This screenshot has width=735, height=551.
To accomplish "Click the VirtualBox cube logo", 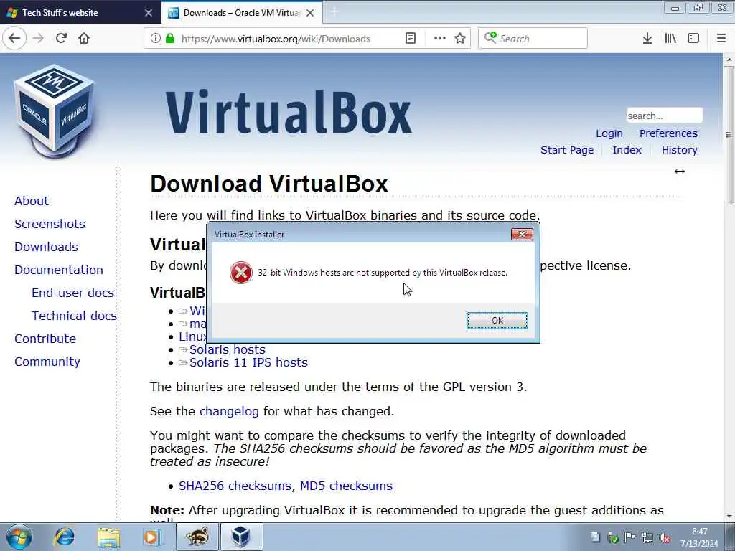I will (x=55, y=111).
